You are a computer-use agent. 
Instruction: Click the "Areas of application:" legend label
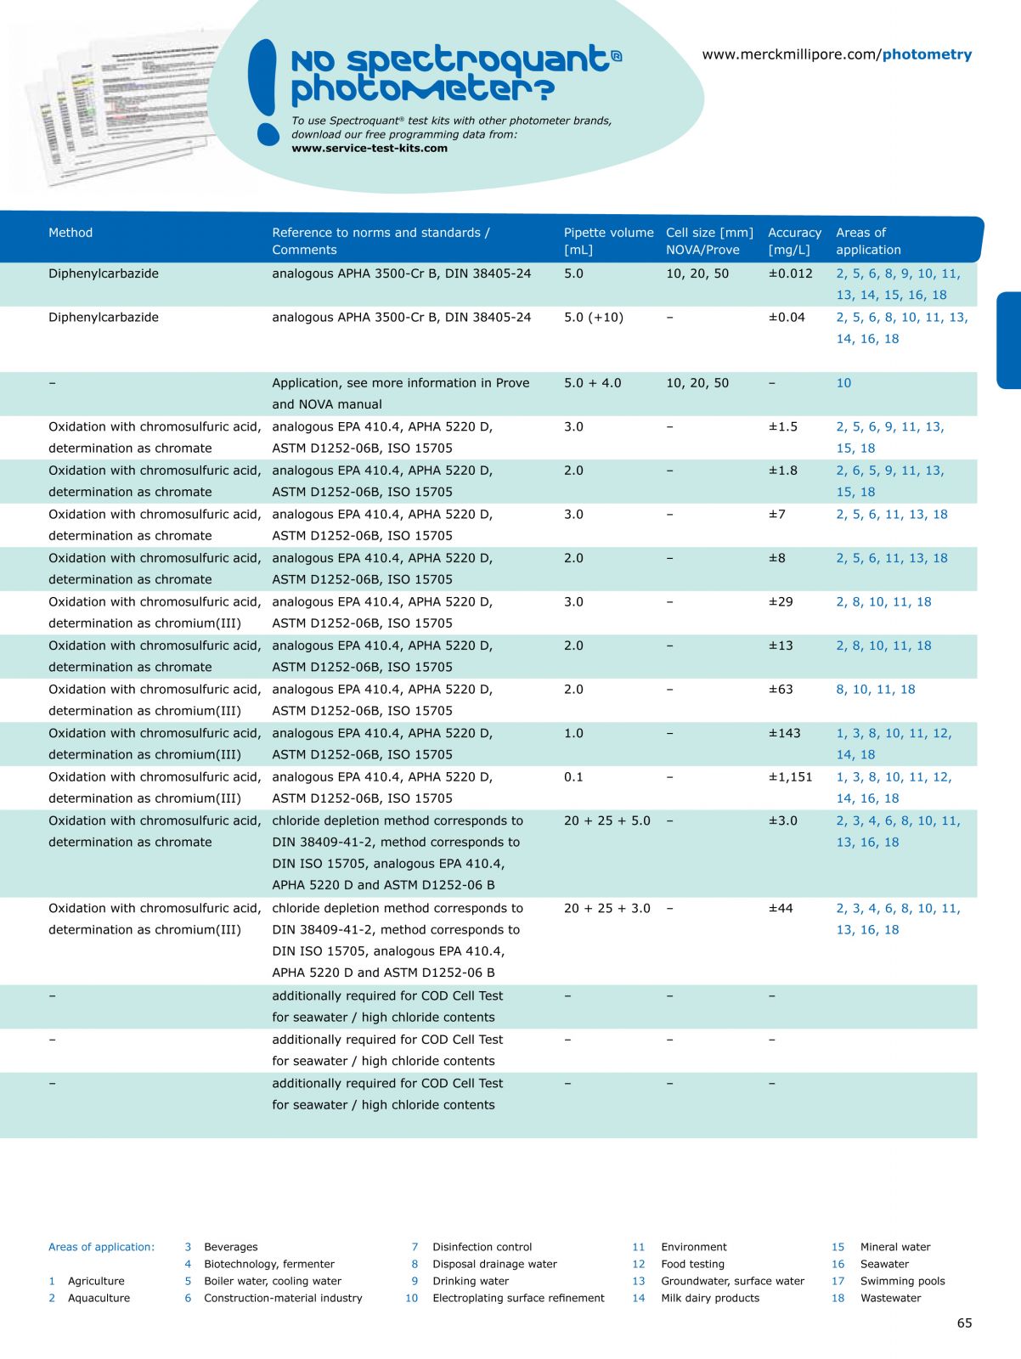(102, 1247)
